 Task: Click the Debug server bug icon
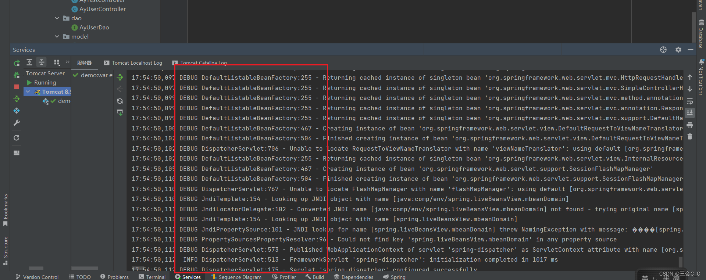pyautogui.click(x=17, y=75)
